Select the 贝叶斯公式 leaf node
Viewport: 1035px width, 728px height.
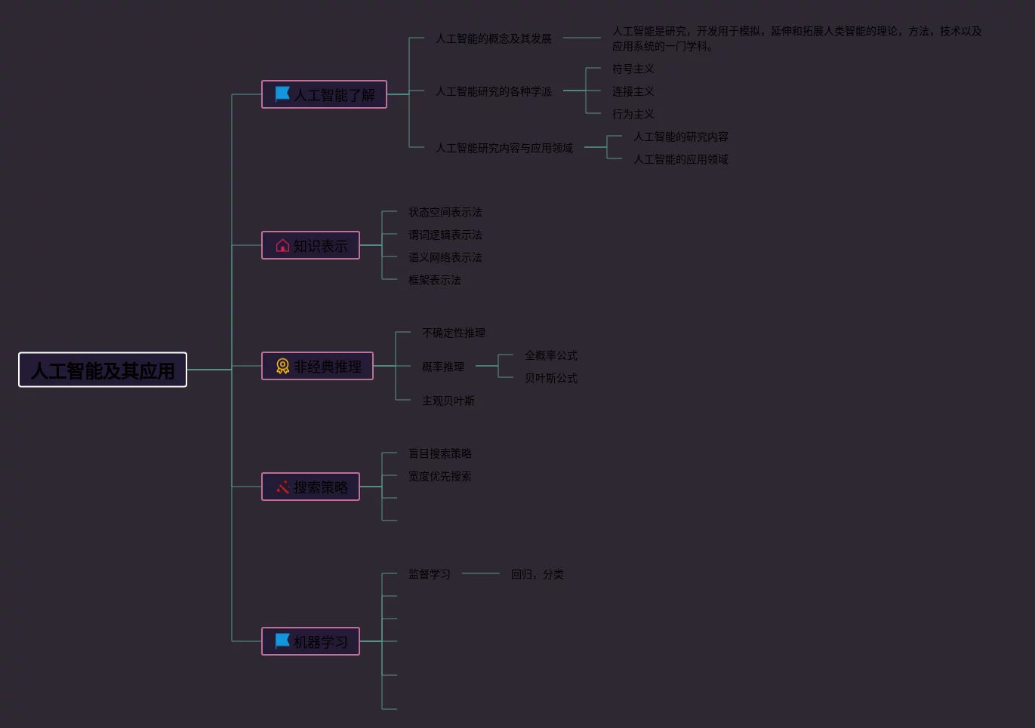550,378
